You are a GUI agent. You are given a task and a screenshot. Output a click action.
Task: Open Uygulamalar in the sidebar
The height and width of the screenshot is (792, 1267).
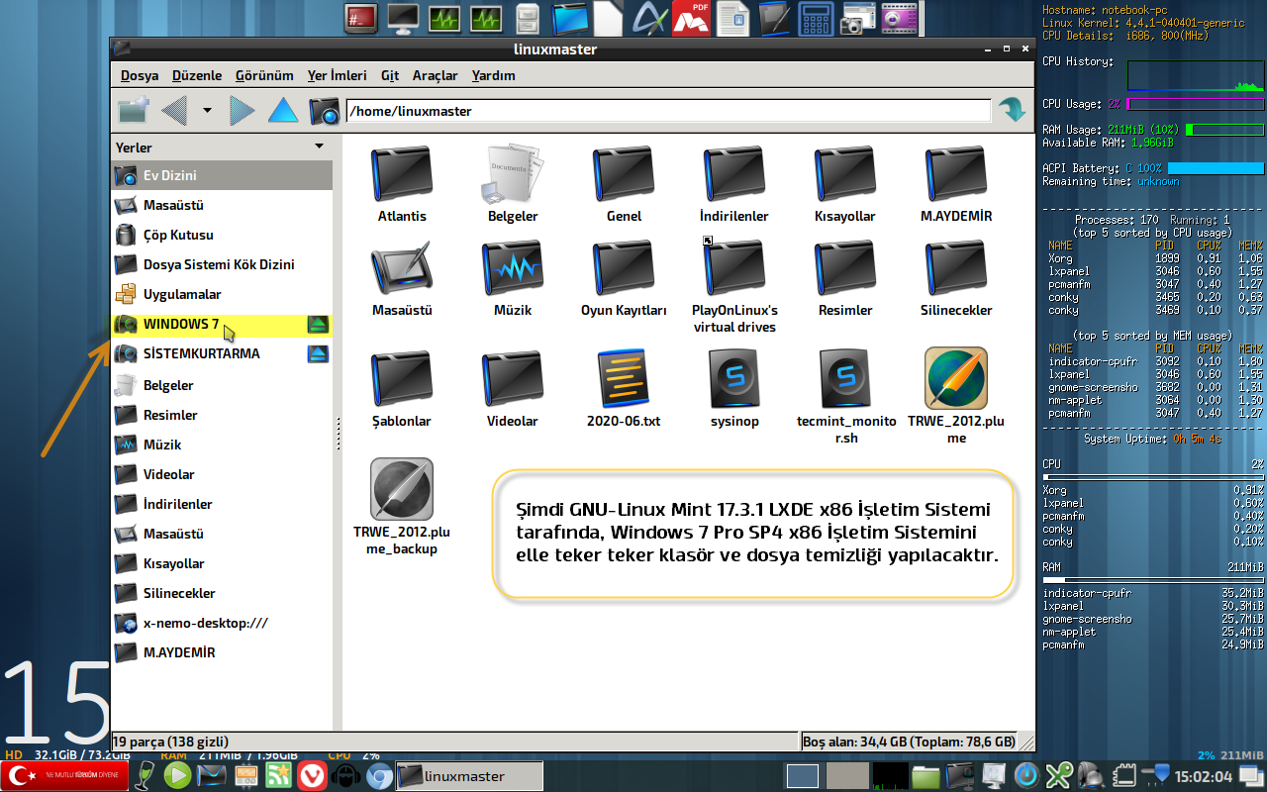click(222, 294)
